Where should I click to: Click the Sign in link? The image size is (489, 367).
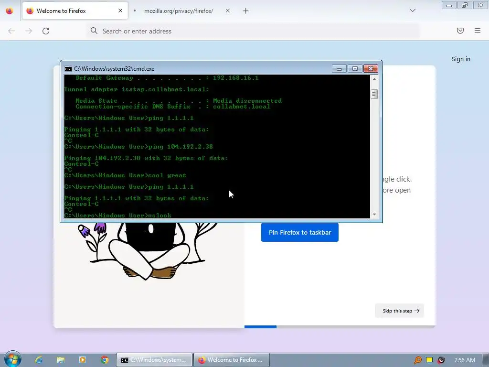click(x=461, y=59)
